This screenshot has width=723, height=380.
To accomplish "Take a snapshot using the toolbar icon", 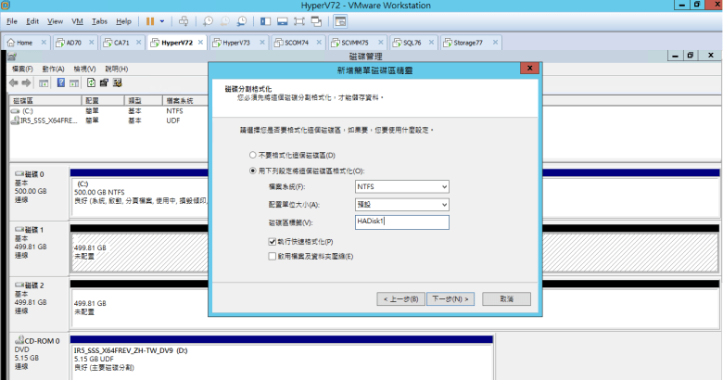I will click(x=209, y=20).
